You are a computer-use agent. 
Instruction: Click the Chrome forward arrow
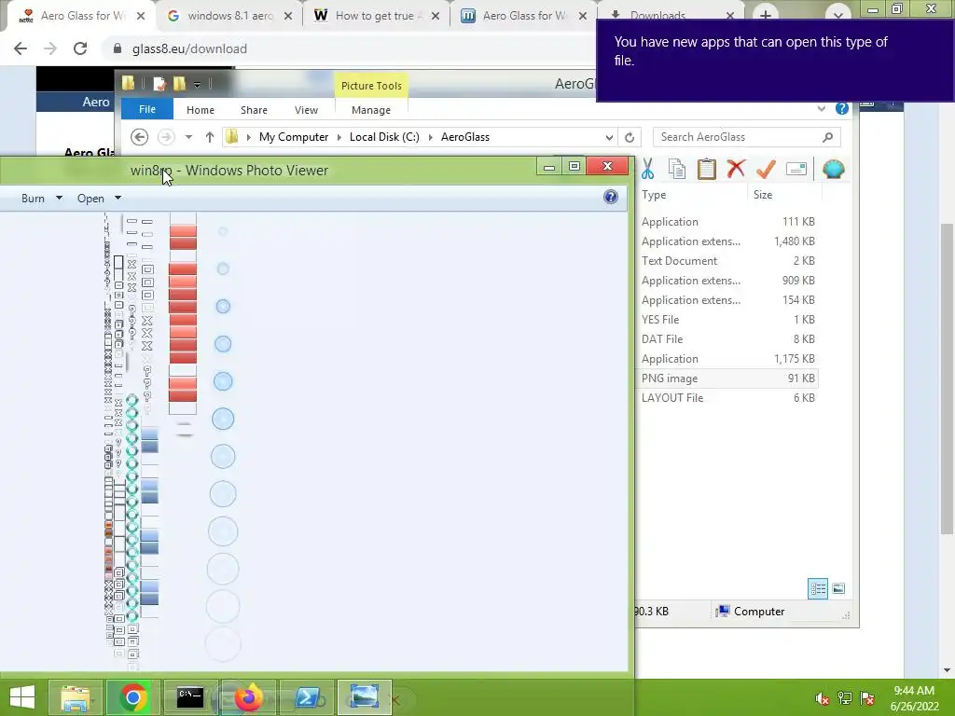click(x=50, y=48)
